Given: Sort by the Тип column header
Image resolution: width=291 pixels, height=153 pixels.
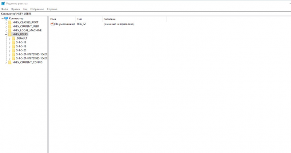Looking at the screenshot, I should pos(89,19).
